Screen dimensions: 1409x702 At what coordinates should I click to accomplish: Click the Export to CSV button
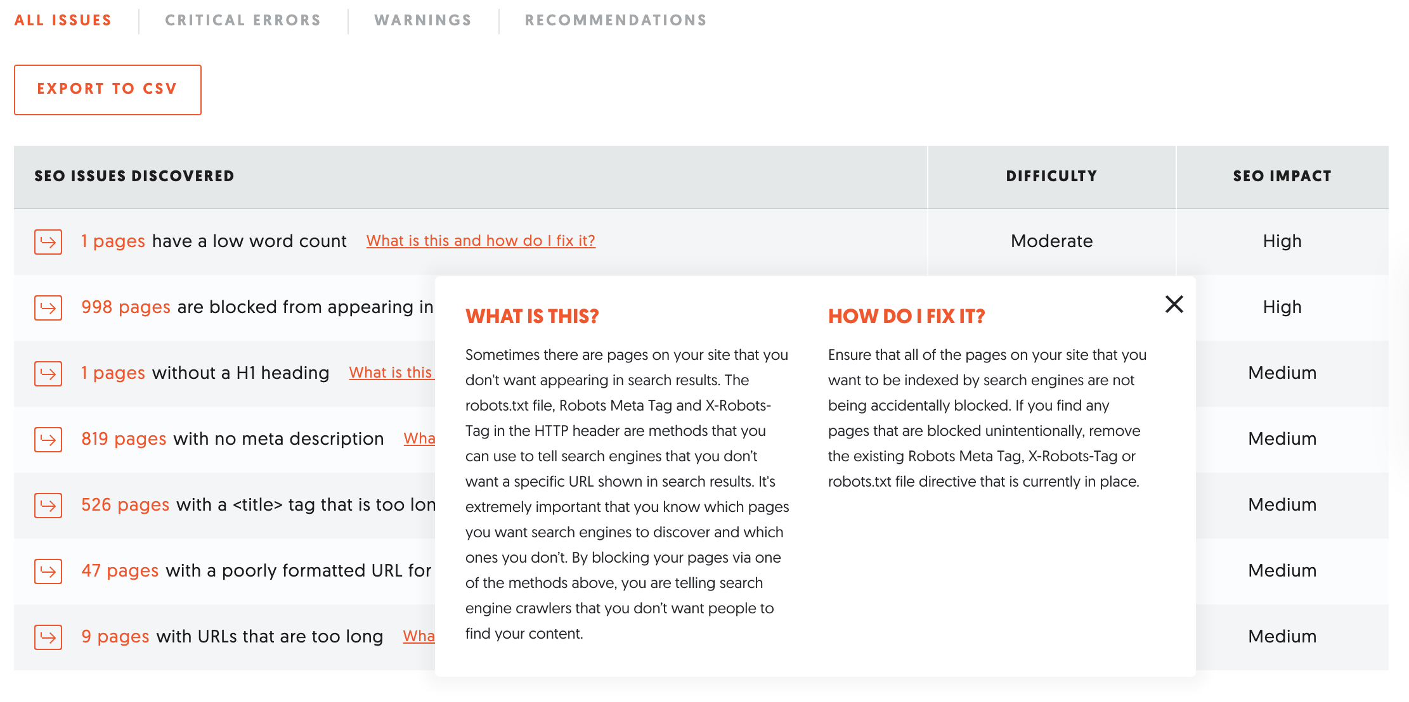(x=107, y=89)
